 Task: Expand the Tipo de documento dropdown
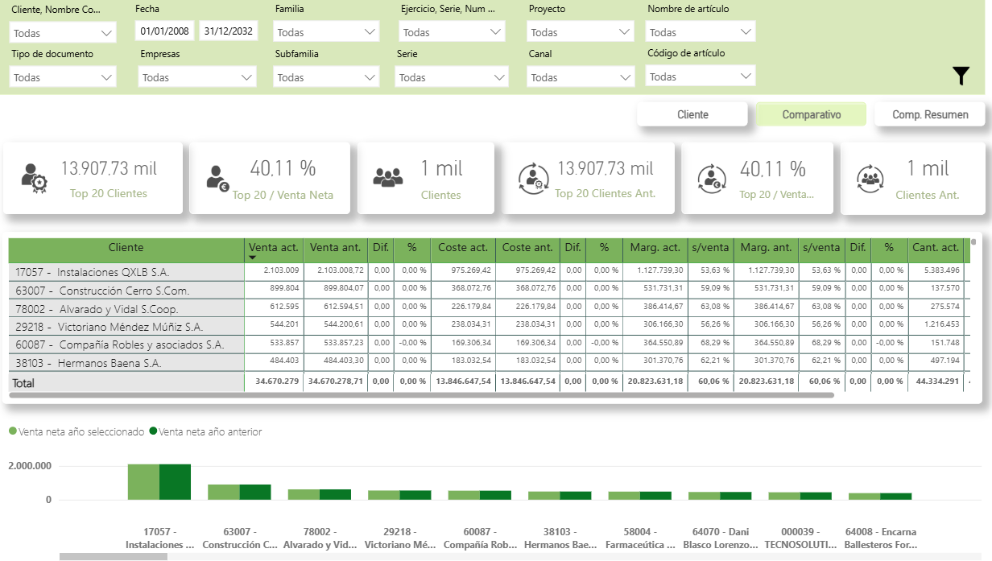[63, 77]
